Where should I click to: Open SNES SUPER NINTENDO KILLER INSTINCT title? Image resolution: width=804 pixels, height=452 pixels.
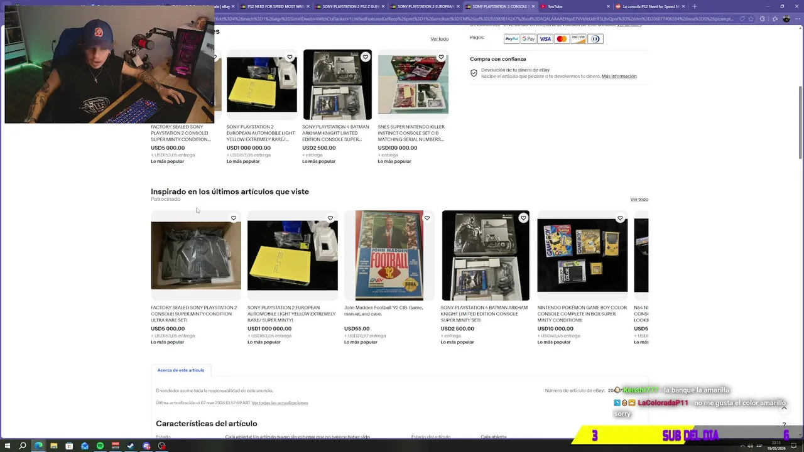411,132
